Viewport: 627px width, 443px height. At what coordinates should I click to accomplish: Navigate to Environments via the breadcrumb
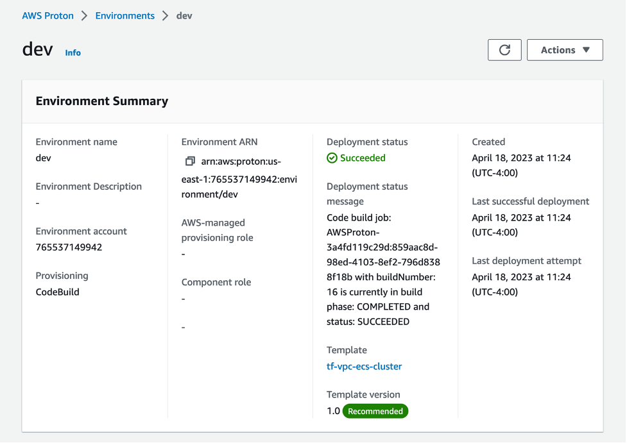coord(125,15)
